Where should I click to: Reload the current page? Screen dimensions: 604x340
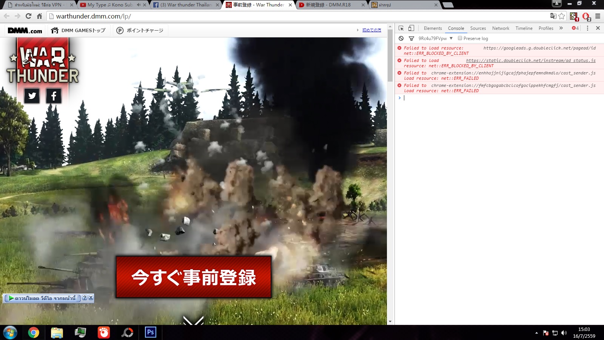click(28, 16)
